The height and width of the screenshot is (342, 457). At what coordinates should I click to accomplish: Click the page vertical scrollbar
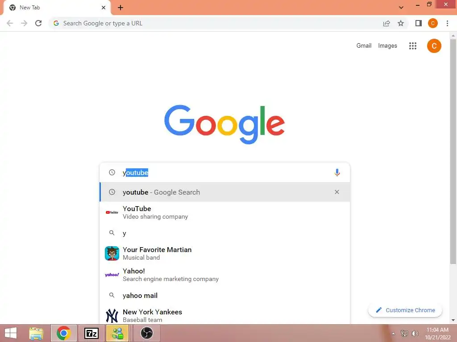(x=453, y=151)
